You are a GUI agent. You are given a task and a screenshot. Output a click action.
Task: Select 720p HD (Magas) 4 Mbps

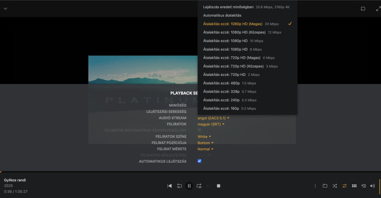[x=247, y=58]
